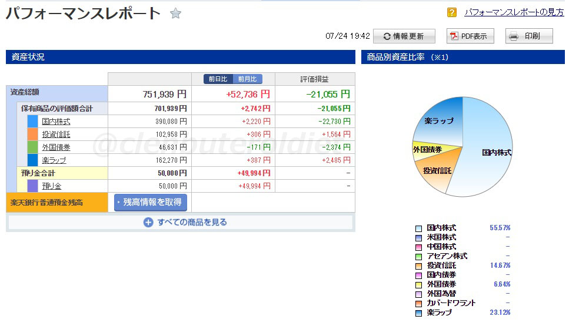Click the legend swatch for 中国株式

(418, 247)
